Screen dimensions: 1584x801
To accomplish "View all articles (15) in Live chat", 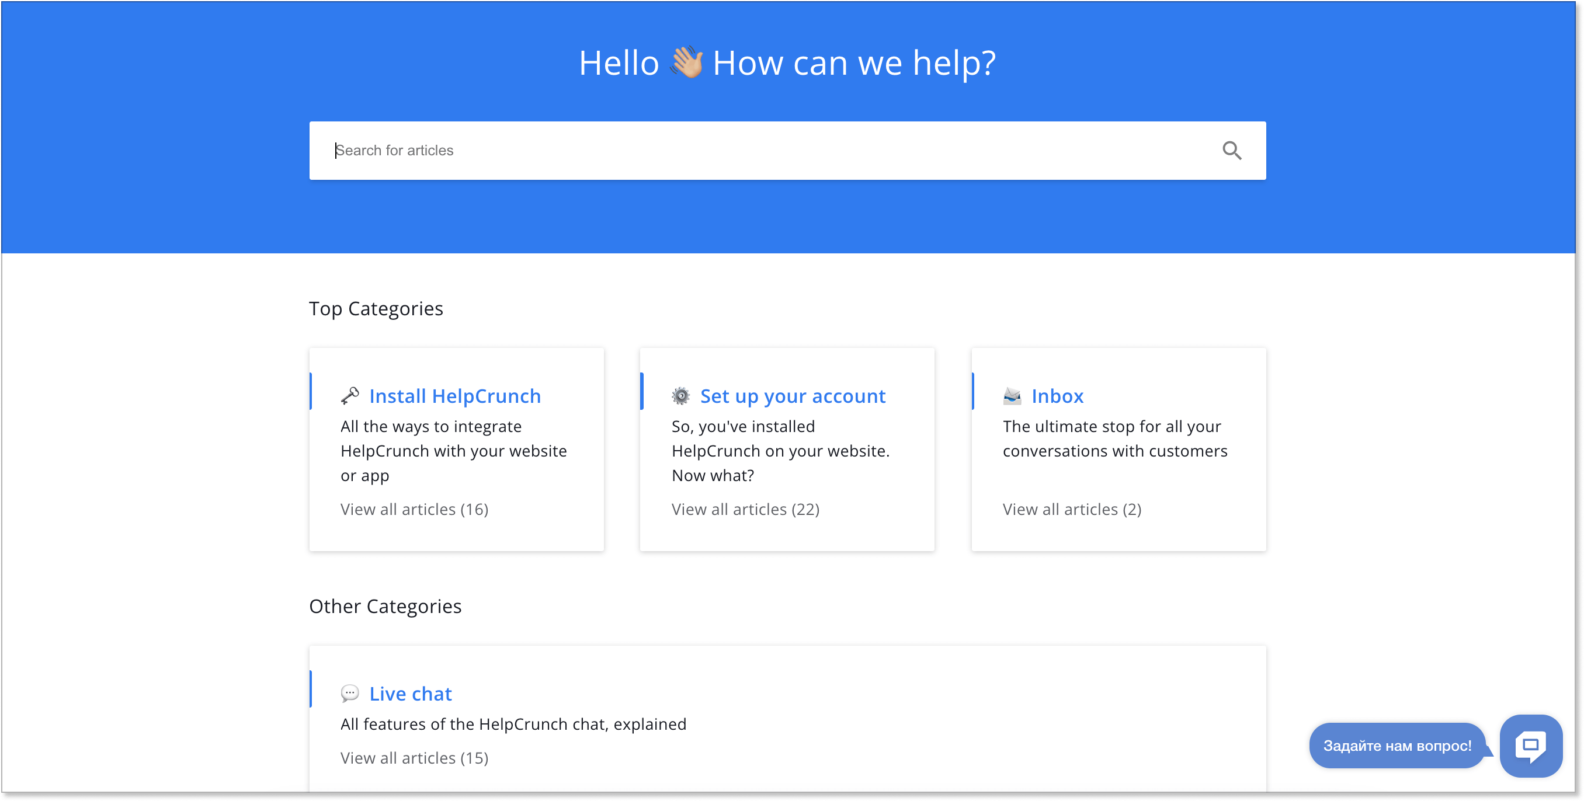I will pos(415,757).
